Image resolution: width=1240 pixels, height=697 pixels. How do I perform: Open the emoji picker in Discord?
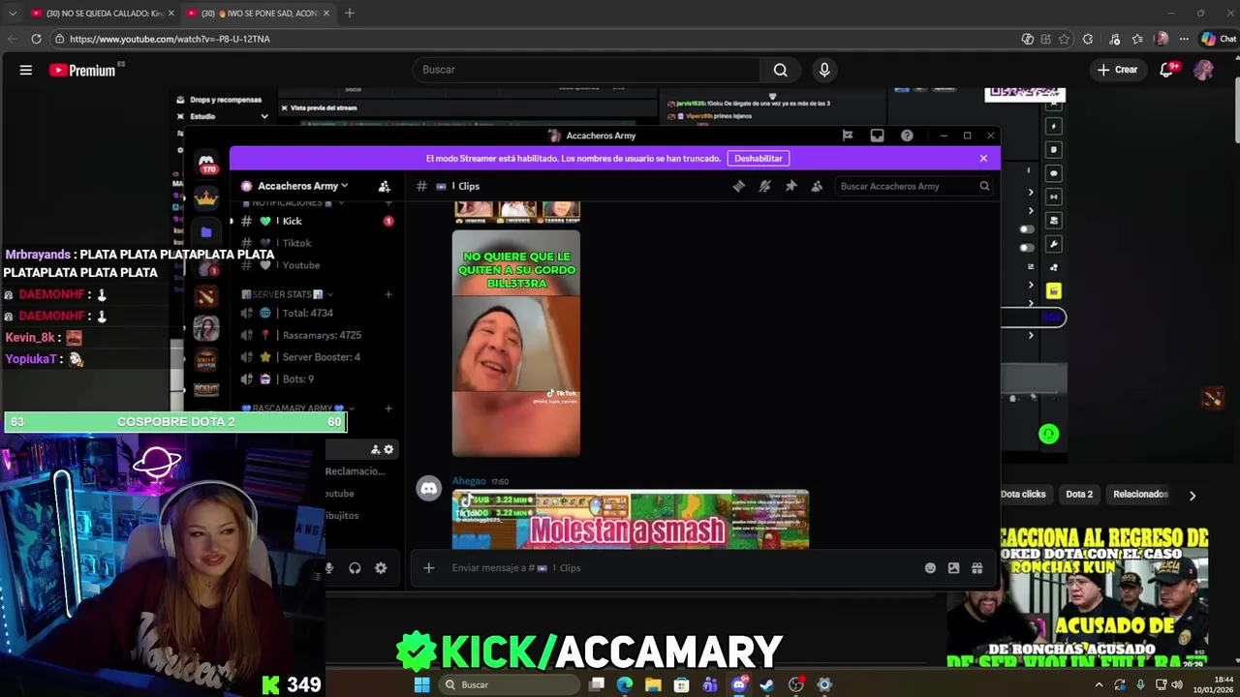930,568
